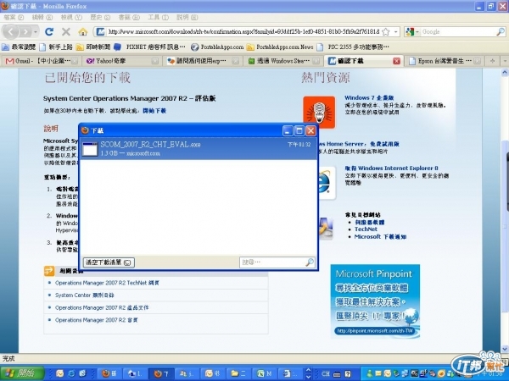Open the 編輯 menu
509x381 pixels.
coord(42,17)
